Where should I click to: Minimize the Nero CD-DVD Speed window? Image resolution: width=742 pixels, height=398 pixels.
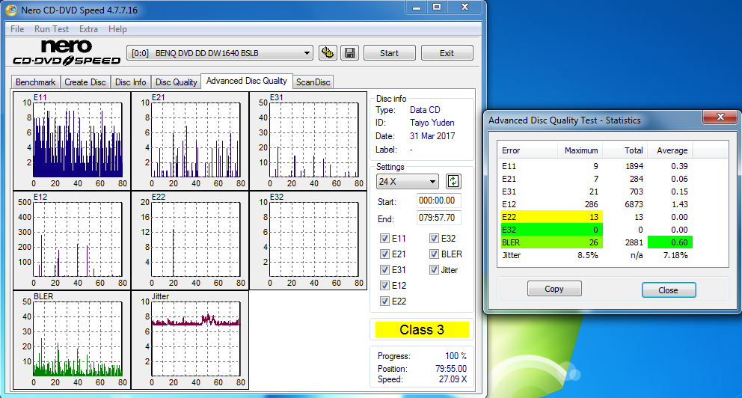tap(418, 7)
